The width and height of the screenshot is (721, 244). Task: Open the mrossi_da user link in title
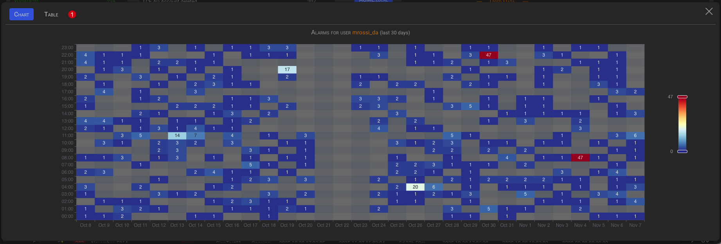(x=365, y=32)
